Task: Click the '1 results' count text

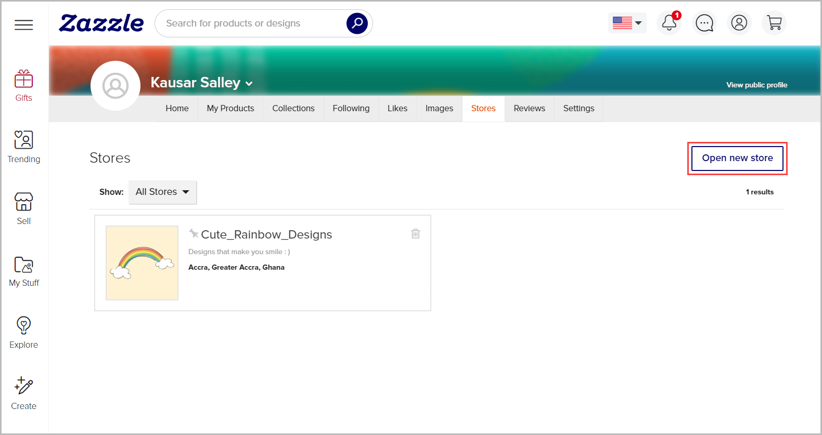Action: (x=760, y=192)
